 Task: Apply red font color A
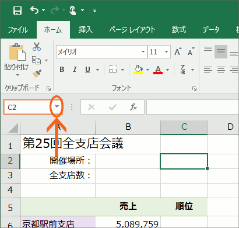click(158, 70)
